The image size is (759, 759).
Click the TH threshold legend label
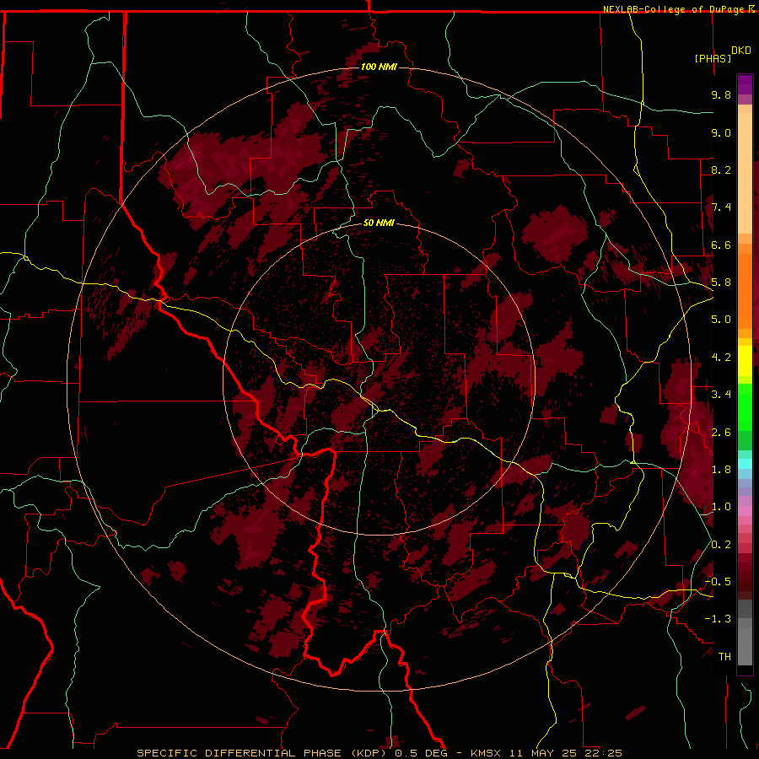tap(724, 657)
